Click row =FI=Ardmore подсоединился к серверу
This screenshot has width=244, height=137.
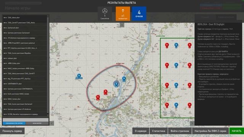[24, 38]
